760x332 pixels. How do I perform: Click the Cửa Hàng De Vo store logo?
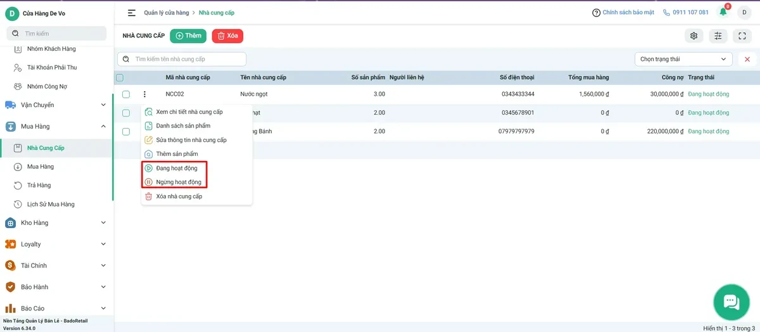click(x=11, y=13)
